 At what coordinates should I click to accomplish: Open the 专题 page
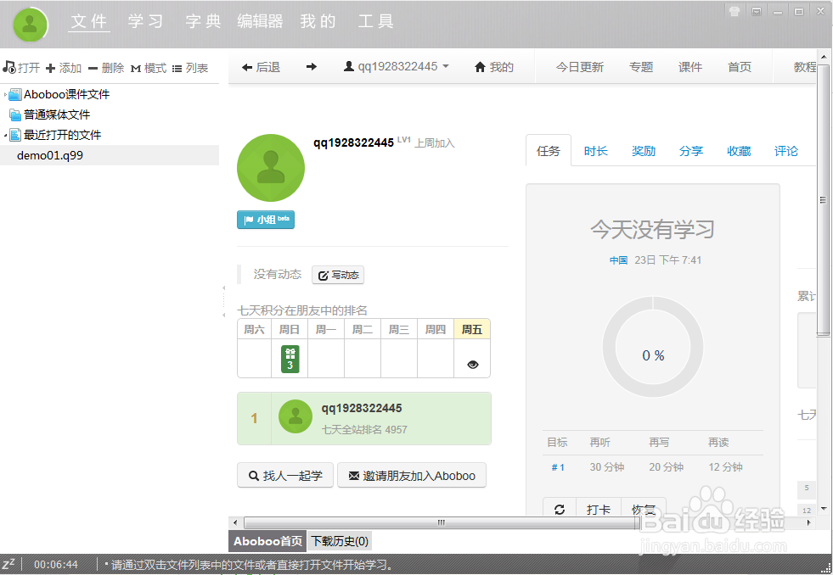pos(641,67)
